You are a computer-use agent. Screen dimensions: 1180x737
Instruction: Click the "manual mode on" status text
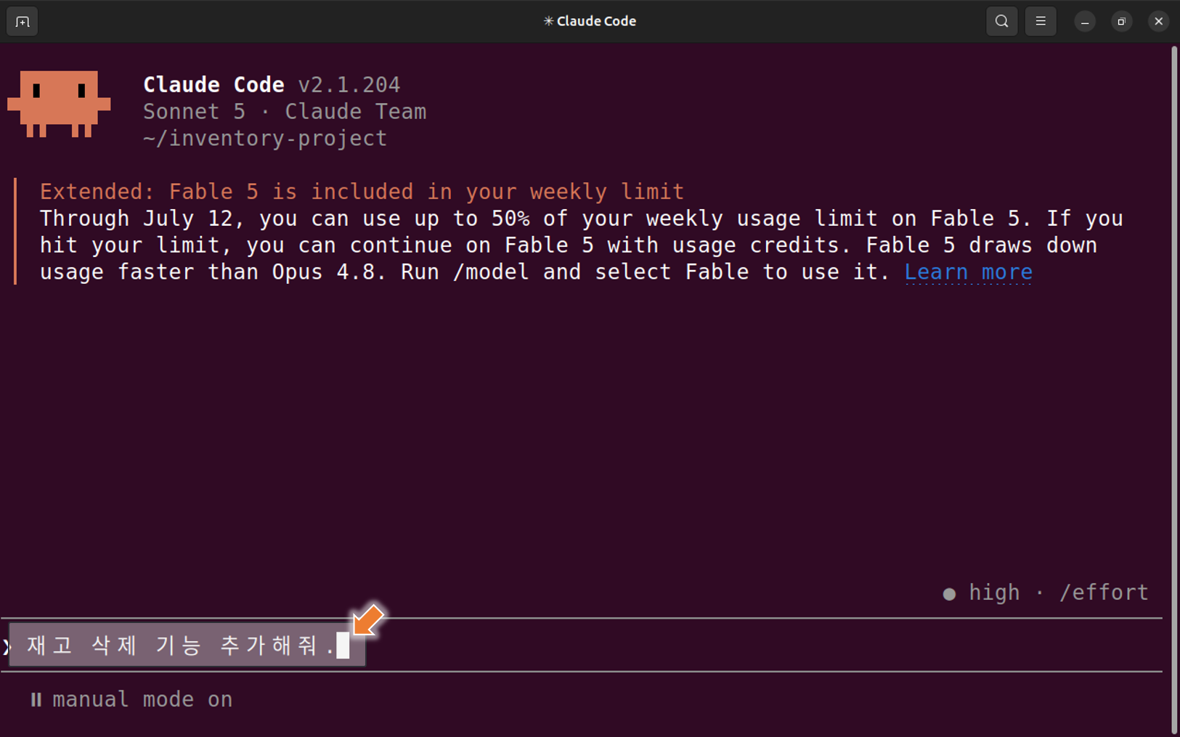pos(142,699)
